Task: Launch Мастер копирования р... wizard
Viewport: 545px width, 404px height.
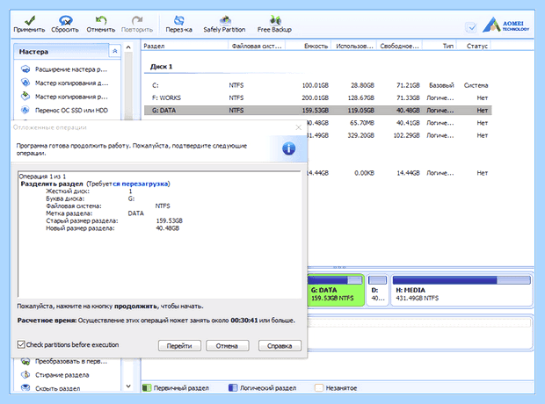Action: (64, 97)
